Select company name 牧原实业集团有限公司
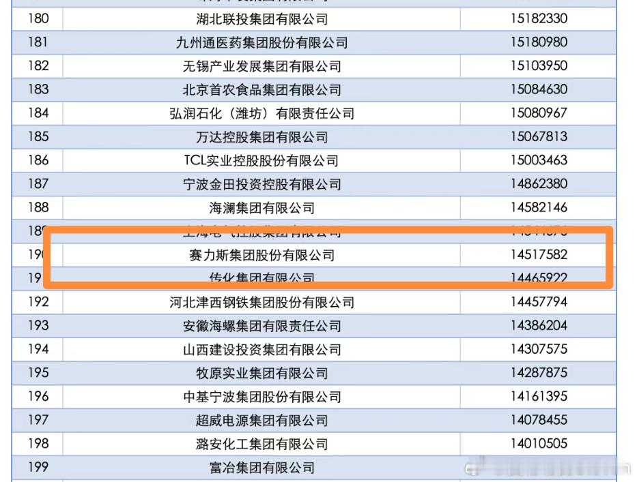Screen dimensions: 637x482 pyautogui.click(x=262, y=374)
